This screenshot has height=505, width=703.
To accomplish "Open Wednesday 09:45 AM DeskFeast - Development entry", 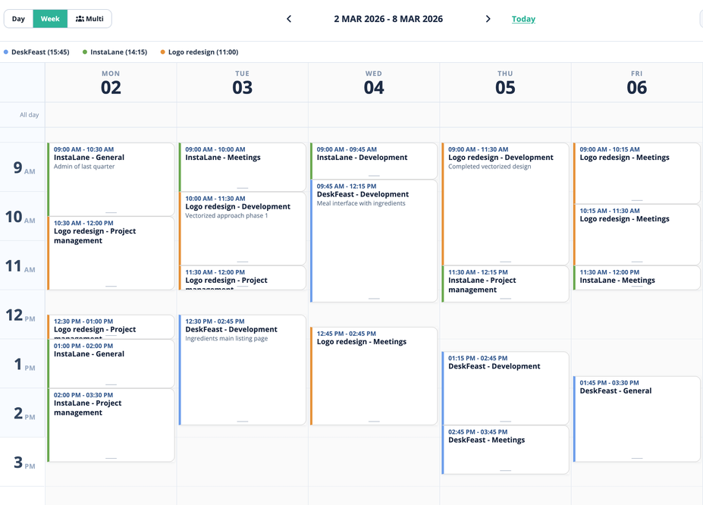I will [373, 241].
